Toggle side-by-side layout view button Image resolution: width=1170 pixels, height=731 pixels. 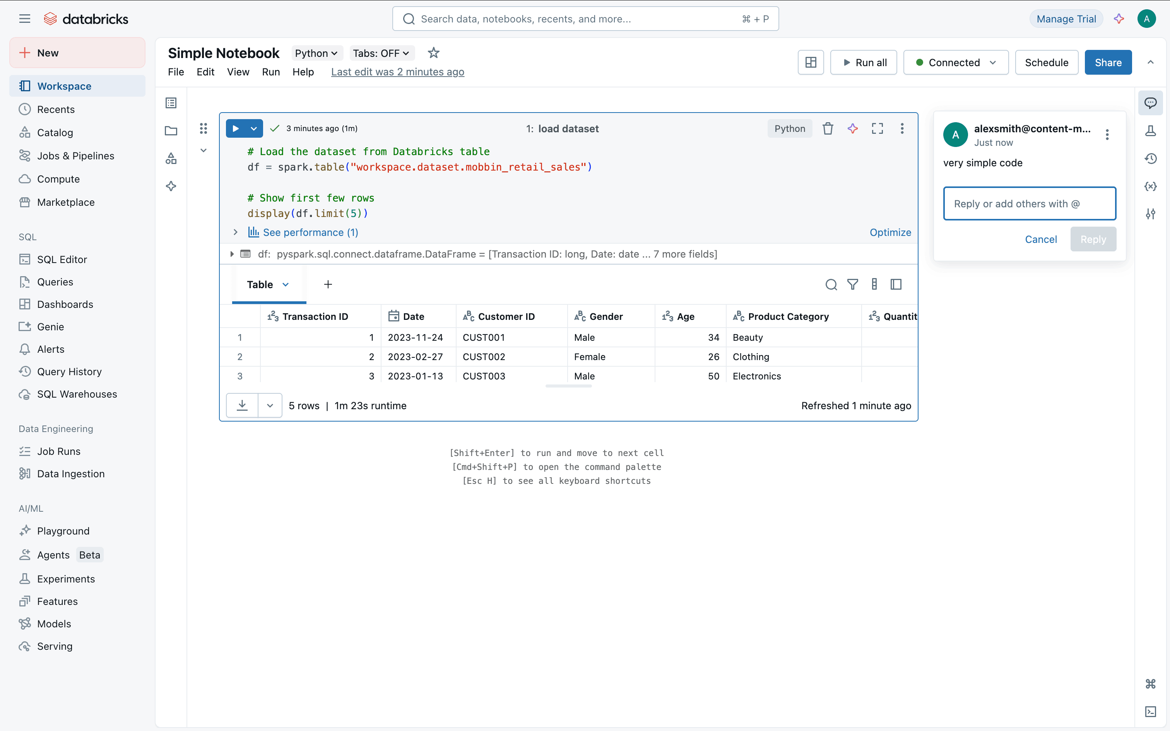coord(811,62)
